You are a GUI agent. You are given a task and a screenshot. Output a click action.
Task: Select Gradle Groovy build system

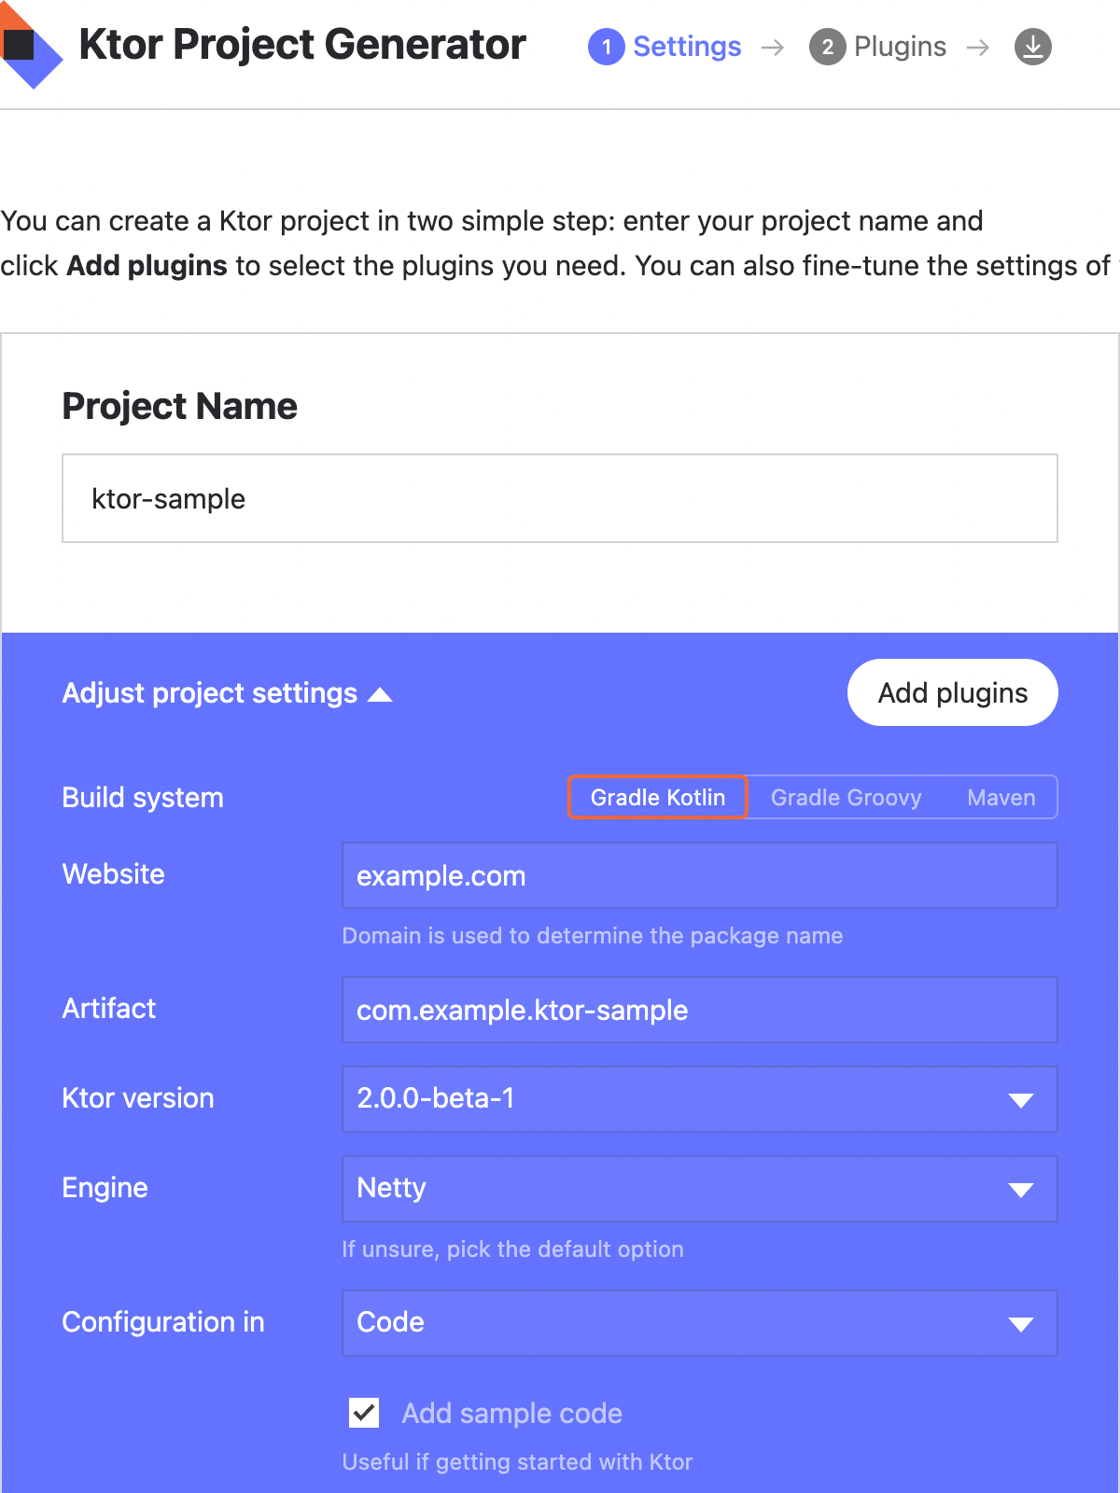coord(846,798)
